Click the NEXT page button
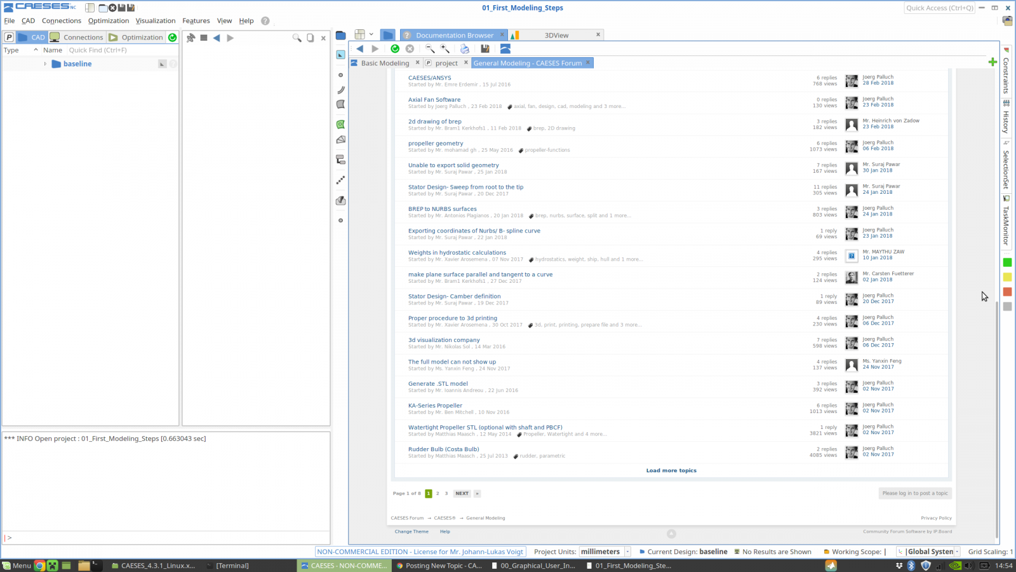Image resolution: width=1016 pixels, height=572 pixels. [x=462, y=493]
